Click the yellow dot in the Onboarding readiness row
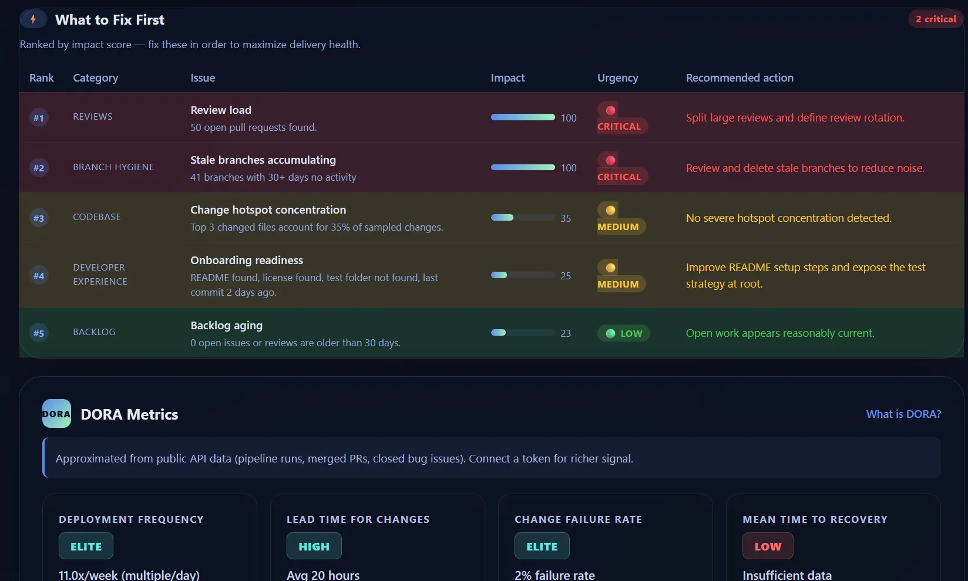Screen dimensions: 968x581 [610, 268]
